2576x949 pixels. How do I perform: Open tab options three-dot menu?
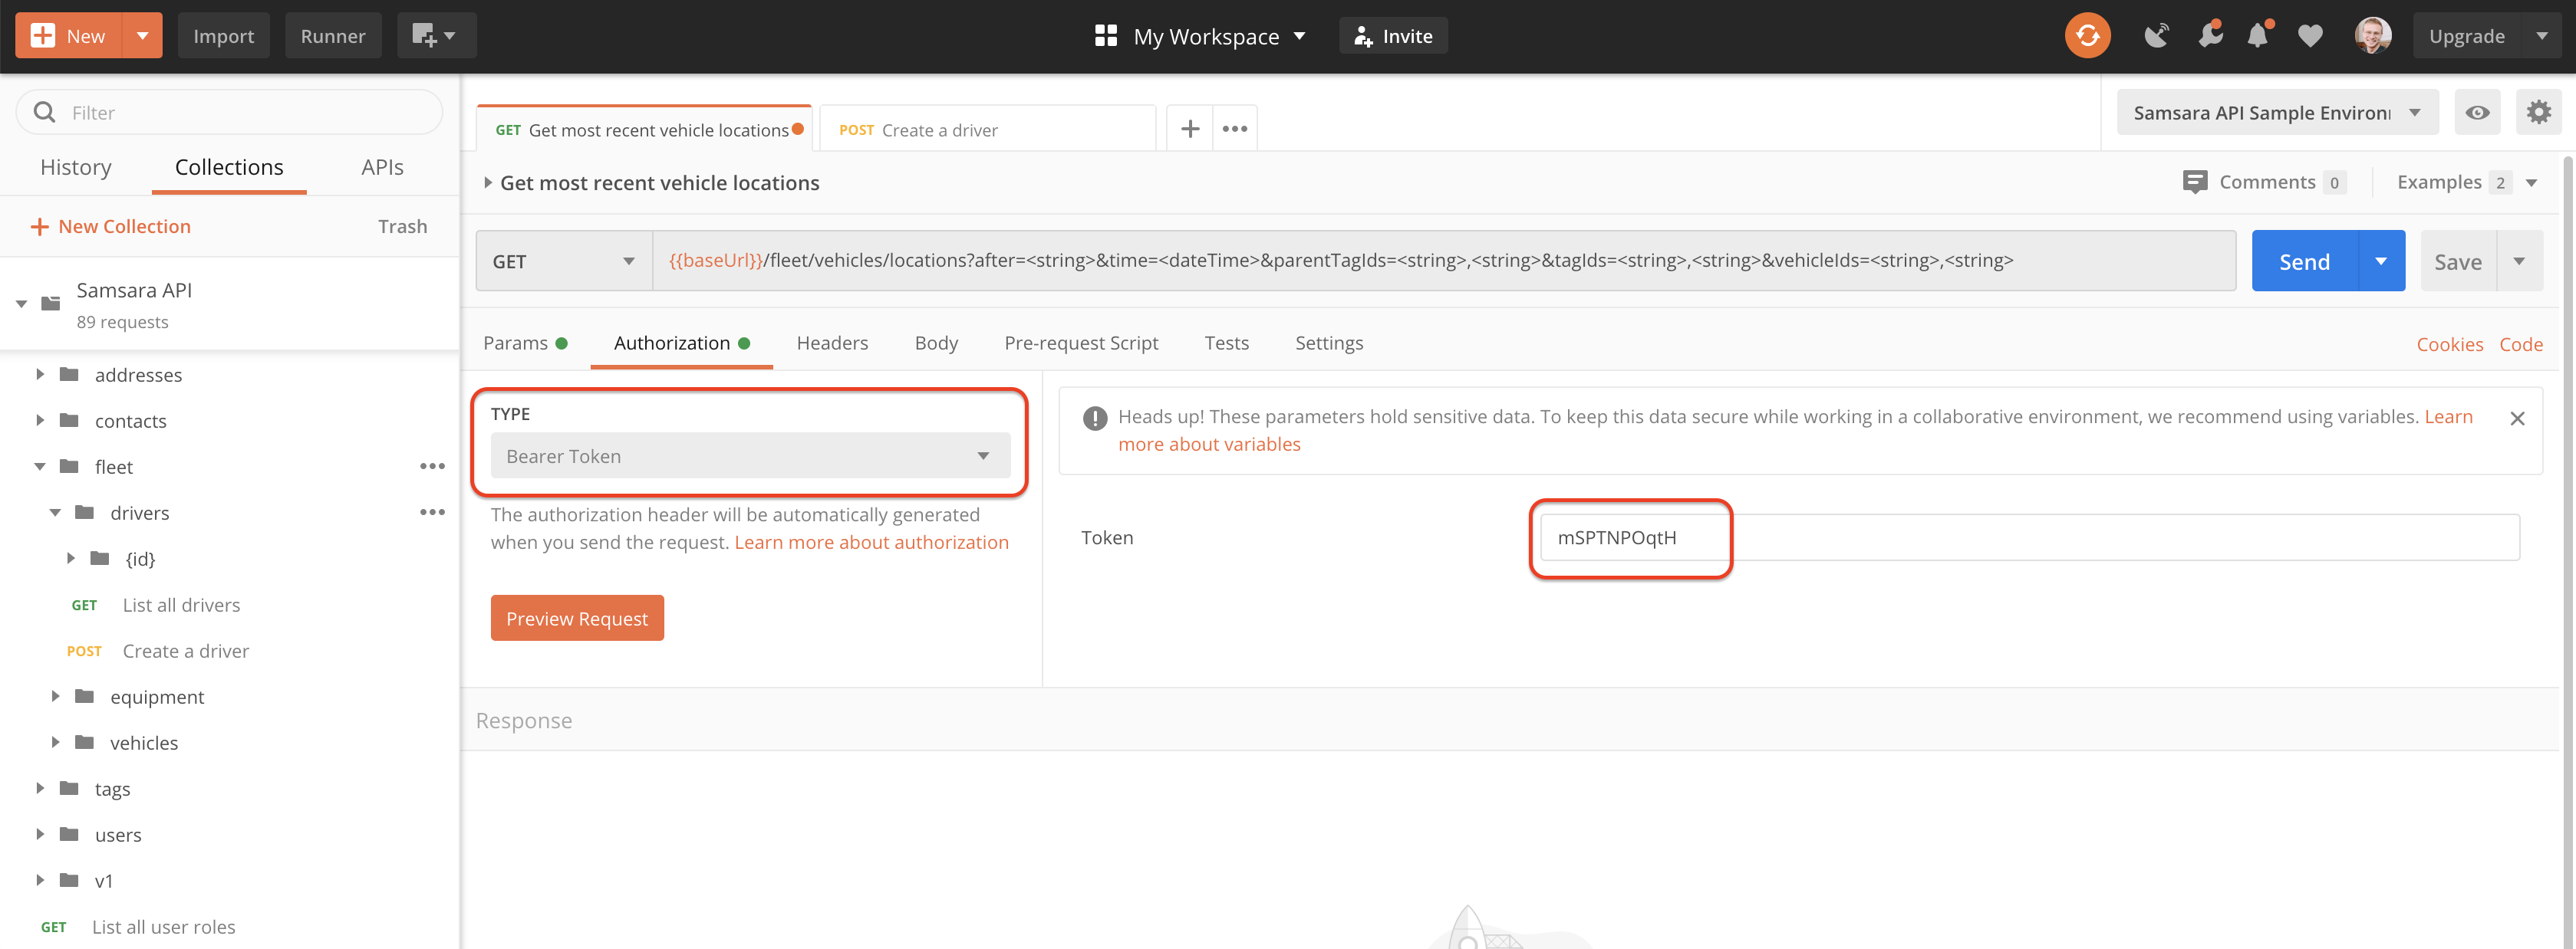(1234, 129)
